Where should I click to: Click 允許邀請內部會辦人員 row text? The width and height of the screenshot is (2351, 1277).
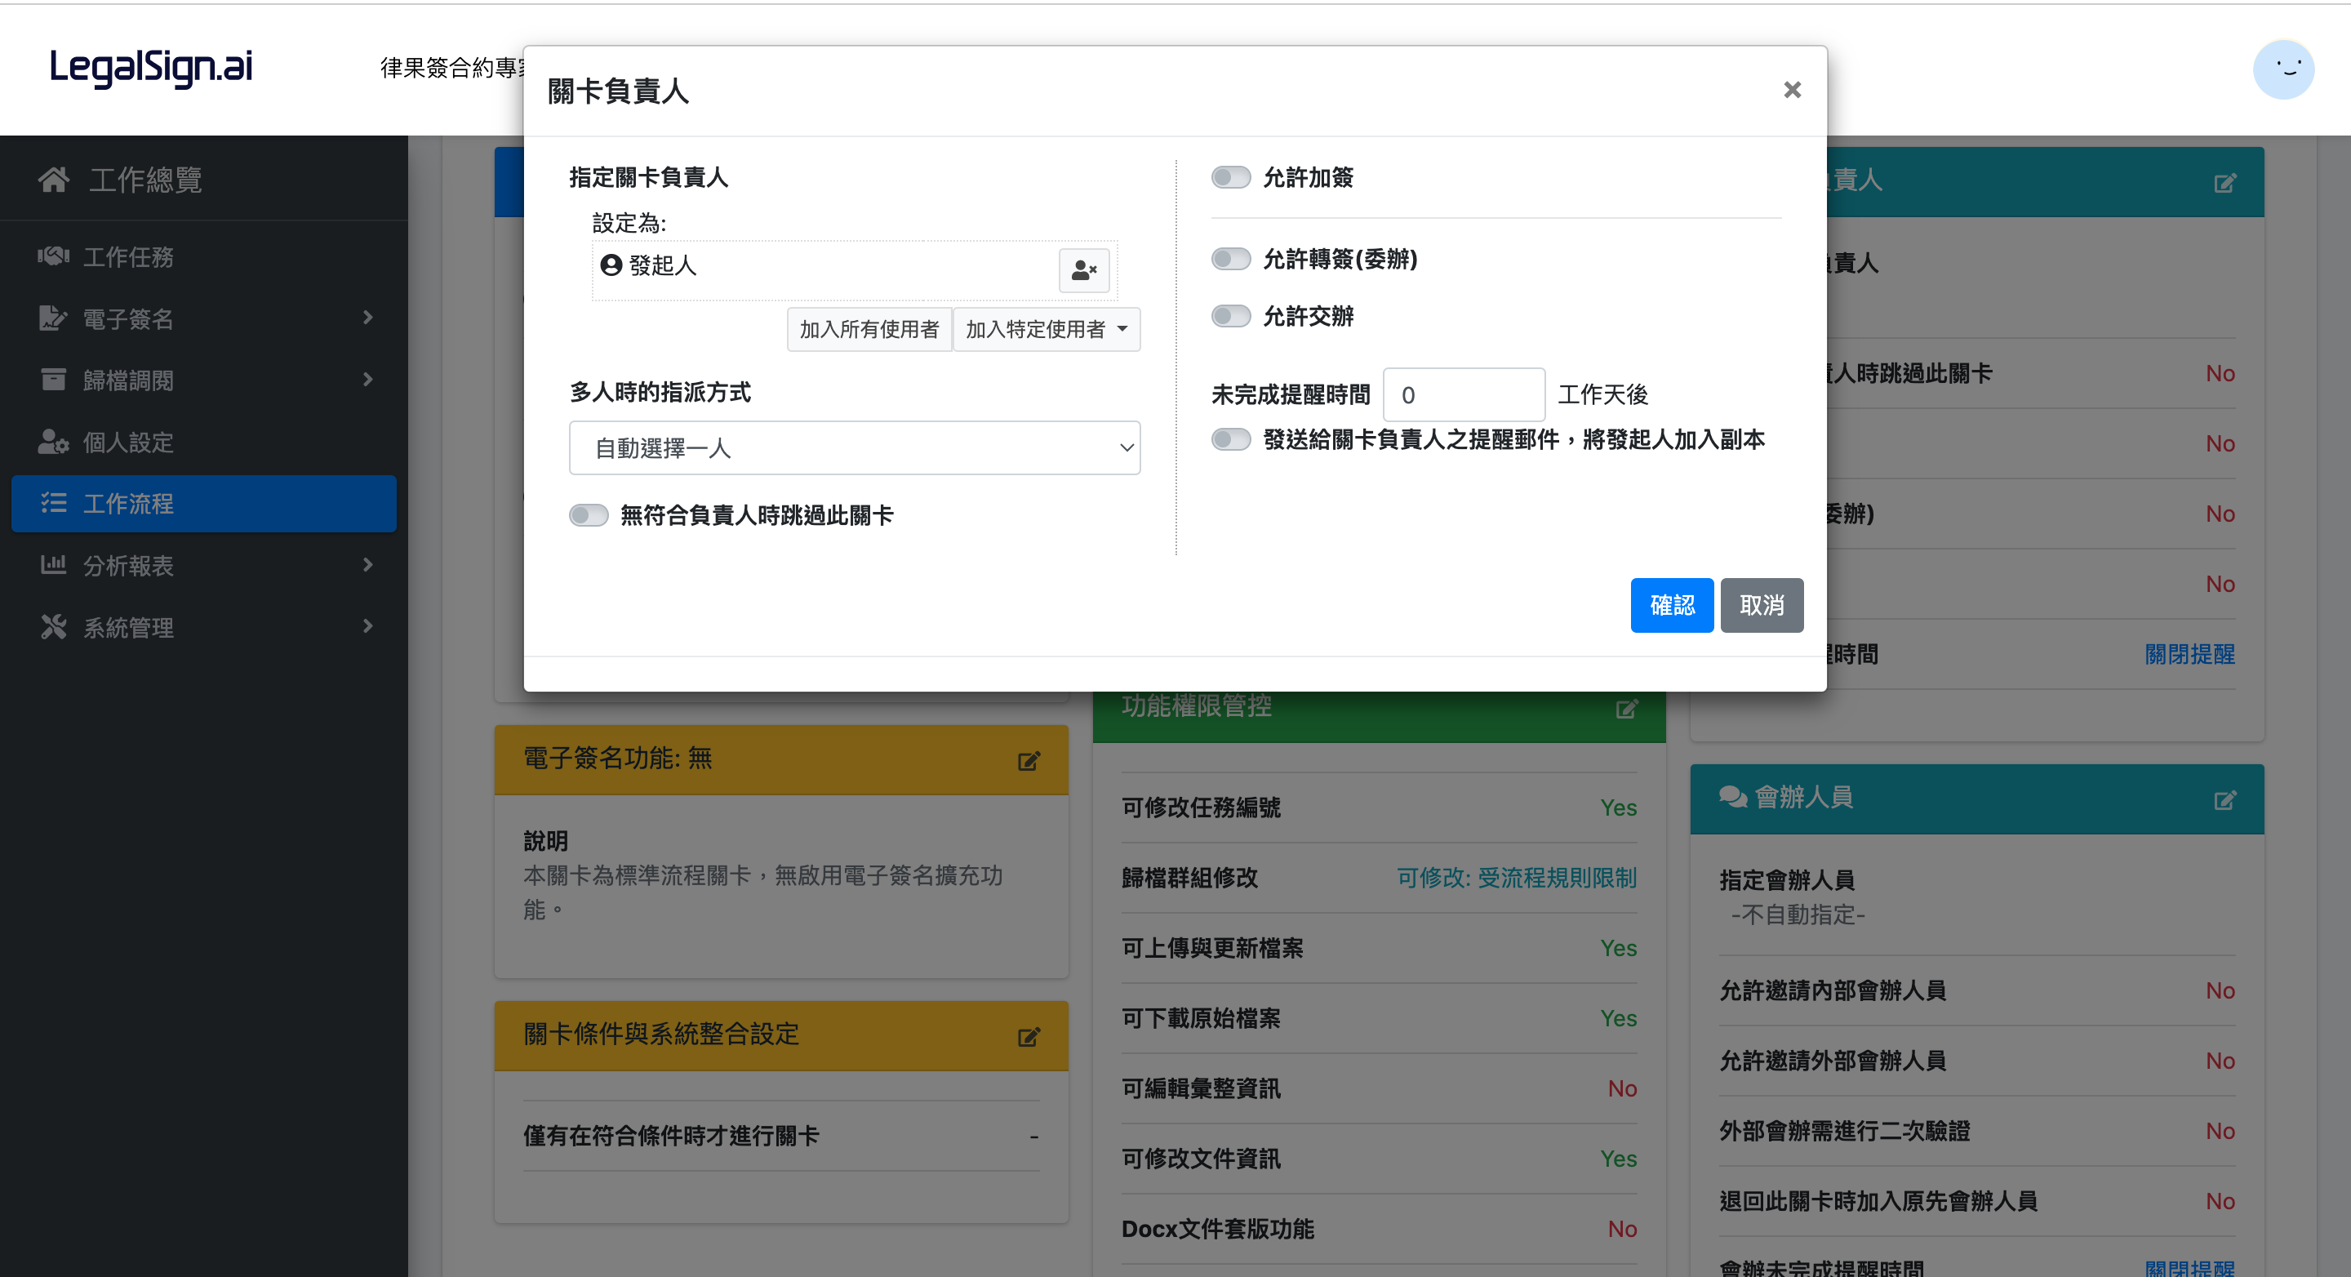tap(1832, 990)
